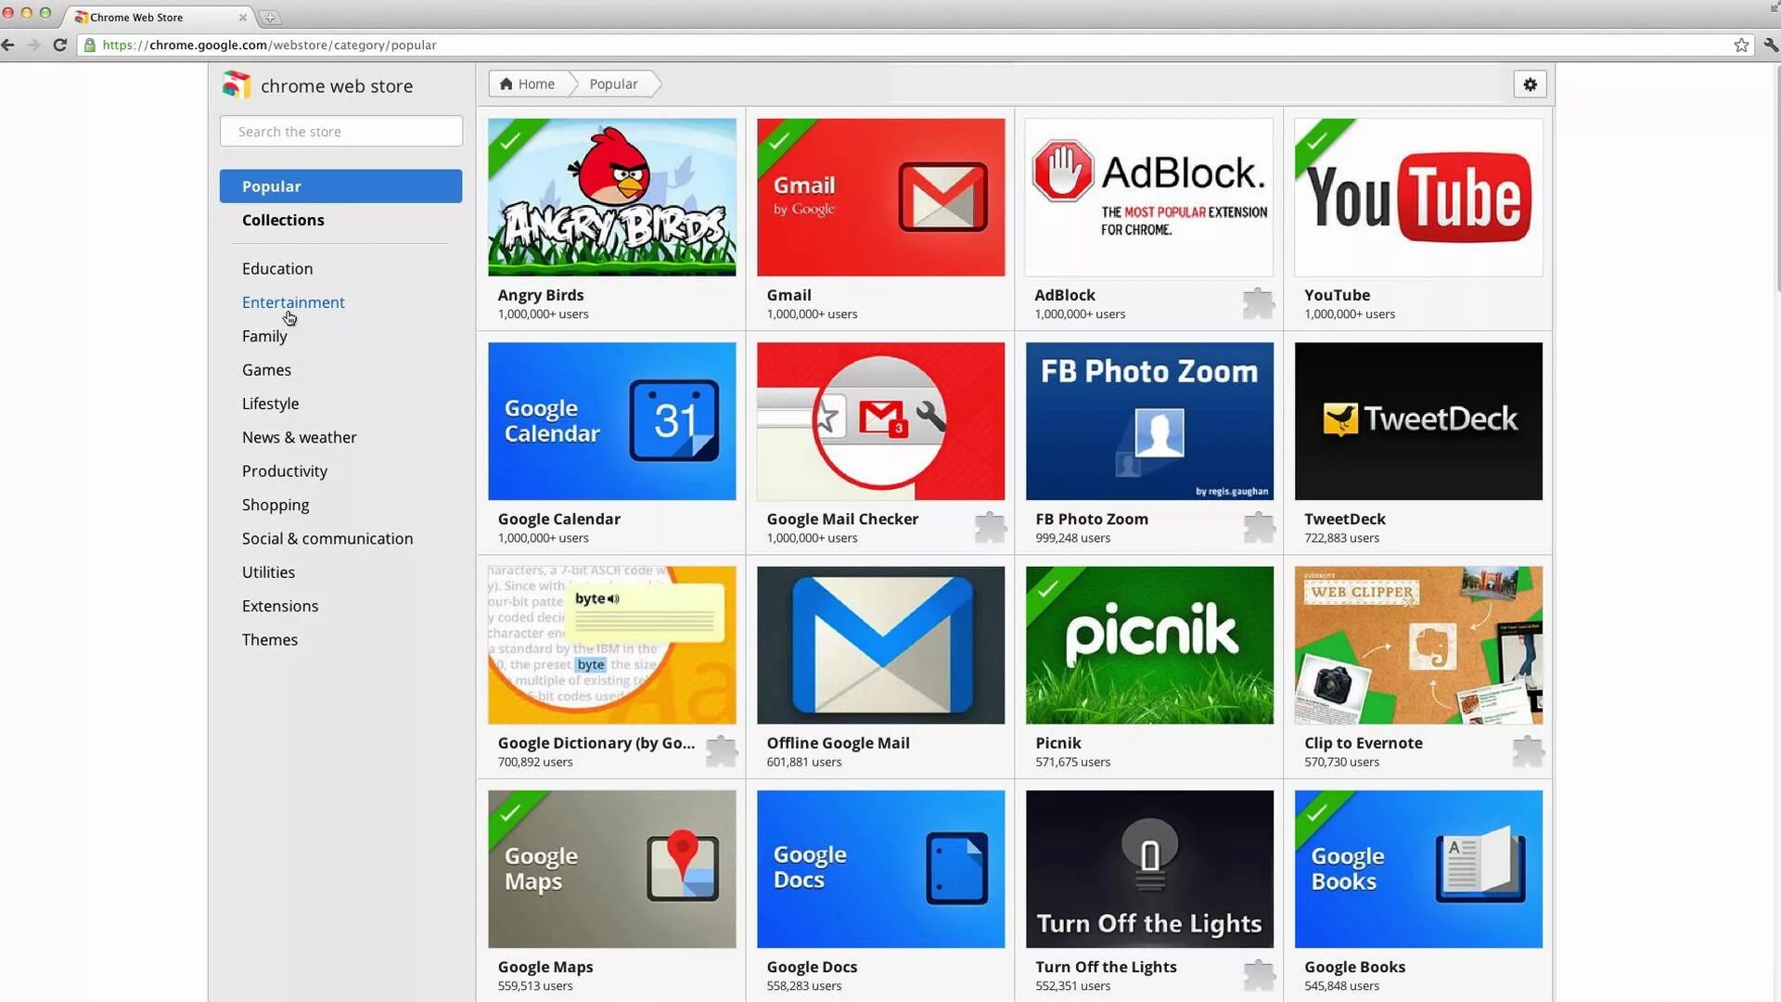
Task: Click the Home breadcrumb
Action: [x=528, y=84]
